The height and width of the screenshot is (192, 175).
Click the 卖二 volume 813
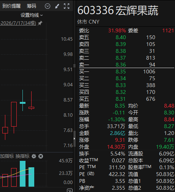click(151, 58)
